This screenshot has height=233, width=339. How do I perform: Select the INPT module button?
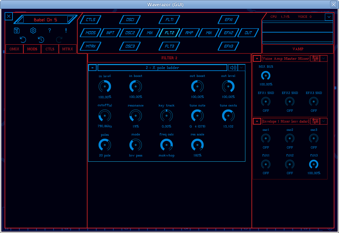[110, 33]
